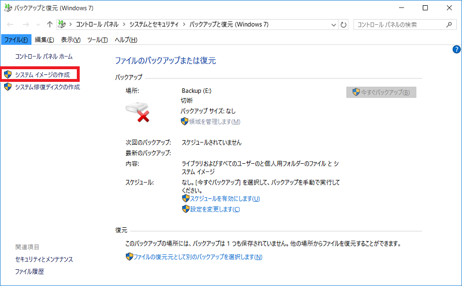Viewport: 462px width, 286px height.
Task: Click コントロール パネル breadcrumb segment
Action: pos(97,25)
